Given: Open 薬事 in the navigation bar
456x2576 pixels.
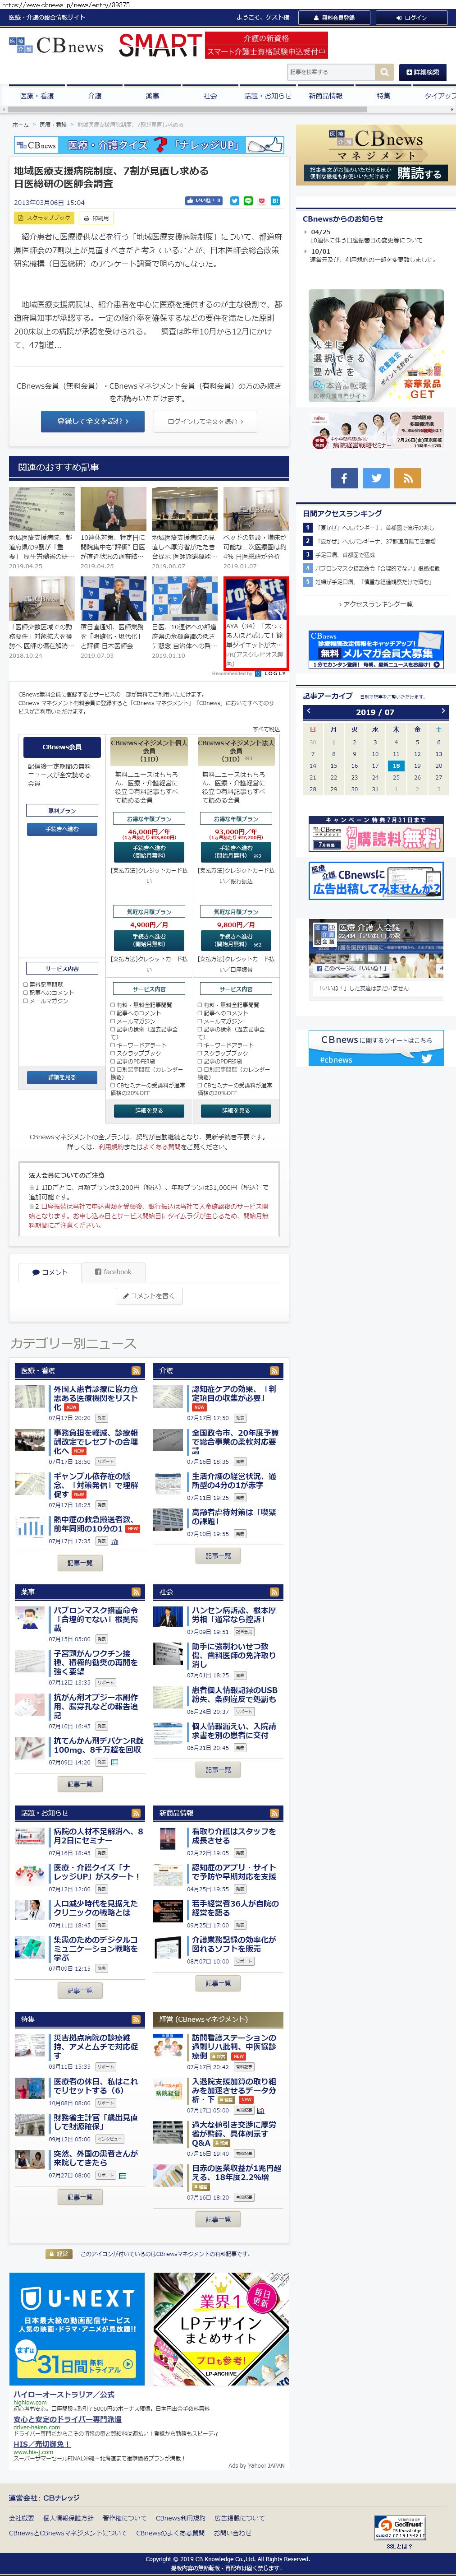Looking at the screenshot, I should [x=152, y=96].
